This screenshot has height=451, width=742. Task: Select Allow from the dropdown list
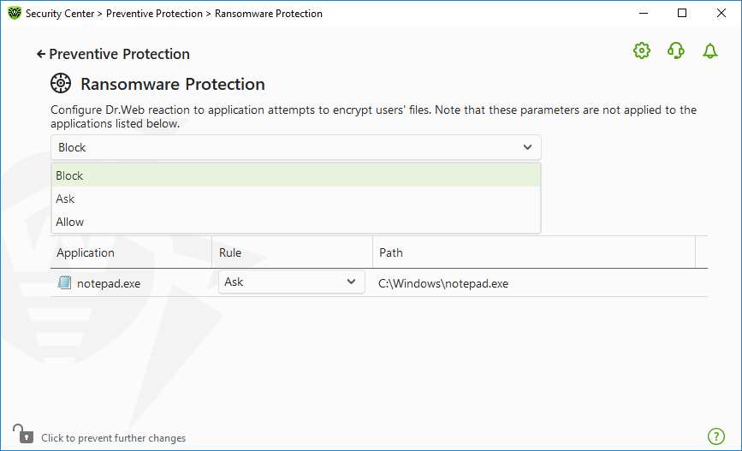(296, 222)
